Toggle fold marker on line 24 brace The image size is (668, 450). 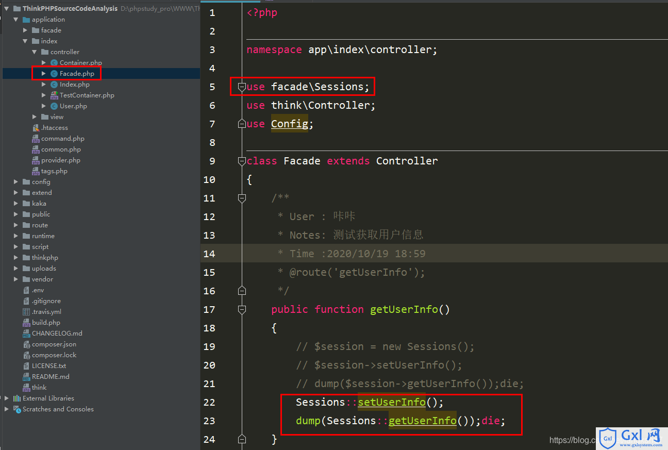tap(242, 439)
